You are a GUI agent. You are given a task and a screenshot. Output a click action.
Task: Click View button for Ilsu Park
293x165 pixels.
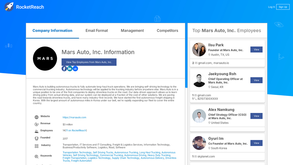tap(256, 49)
